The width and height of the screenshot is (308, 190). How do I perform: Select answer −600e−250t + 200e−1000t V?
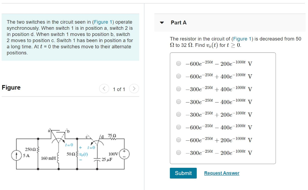(178, 139)
